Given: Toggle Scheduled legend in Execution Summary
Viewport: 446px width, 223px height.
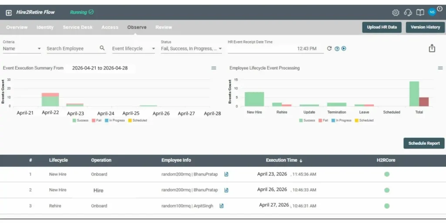Looking at the screenshot, I should pos(138,120).
